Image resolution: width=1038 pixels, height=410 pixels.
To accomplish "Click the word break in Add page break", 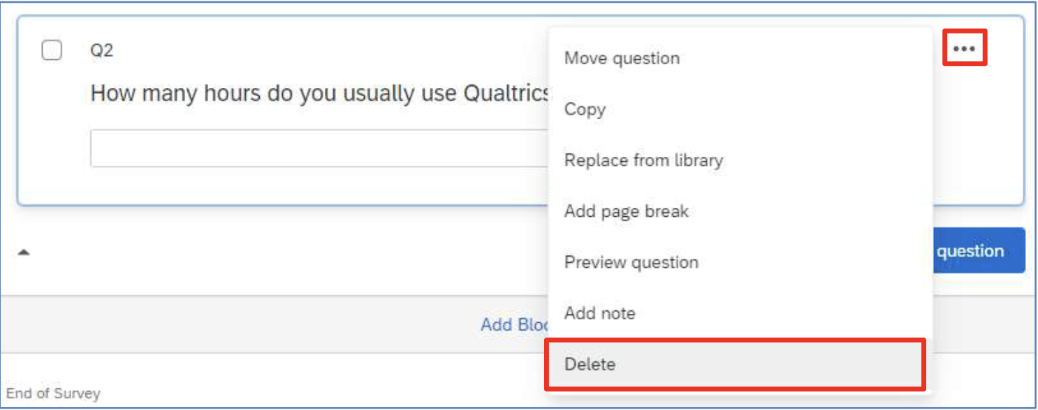I will click(x=666, y=211).
